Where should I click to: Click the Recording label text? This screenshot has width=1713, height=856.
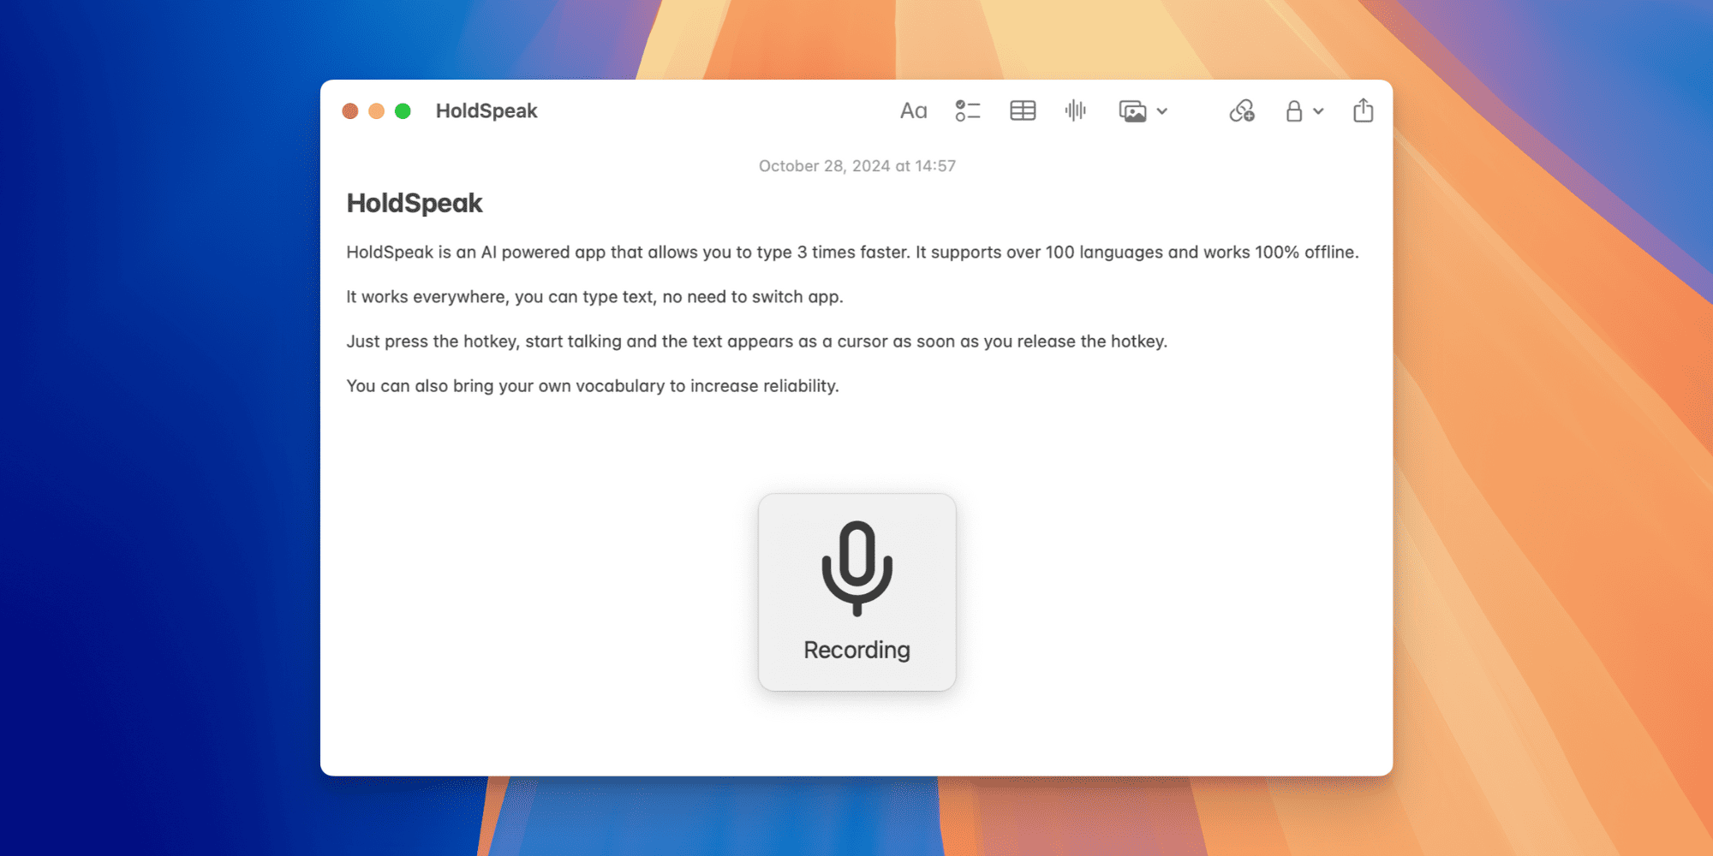pos(856,651)
